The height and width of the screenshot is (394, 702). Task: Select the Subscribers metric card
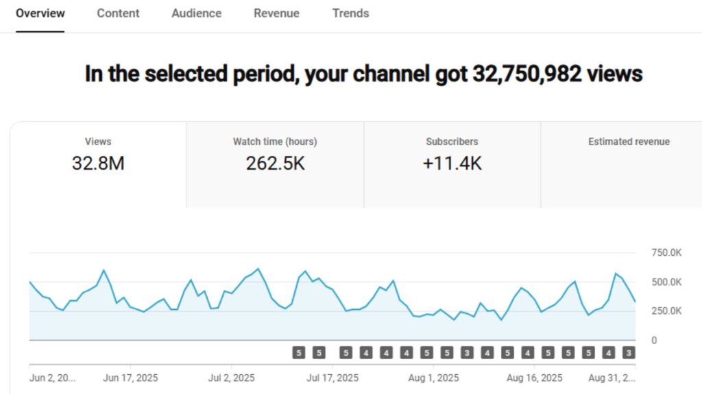coord(452,155)
